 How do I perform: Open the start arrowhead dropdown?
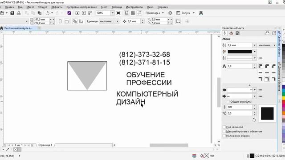pyautogui.click(x=254, y=90)
